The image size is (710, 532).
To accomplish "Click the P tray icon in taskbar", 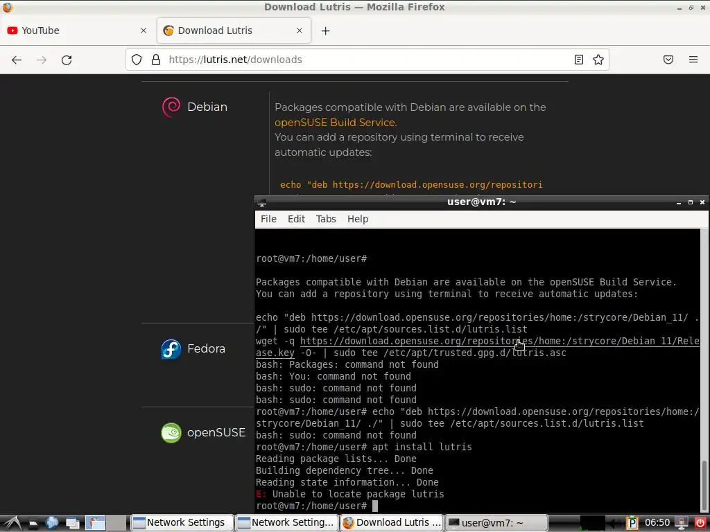I will (632, 523).
